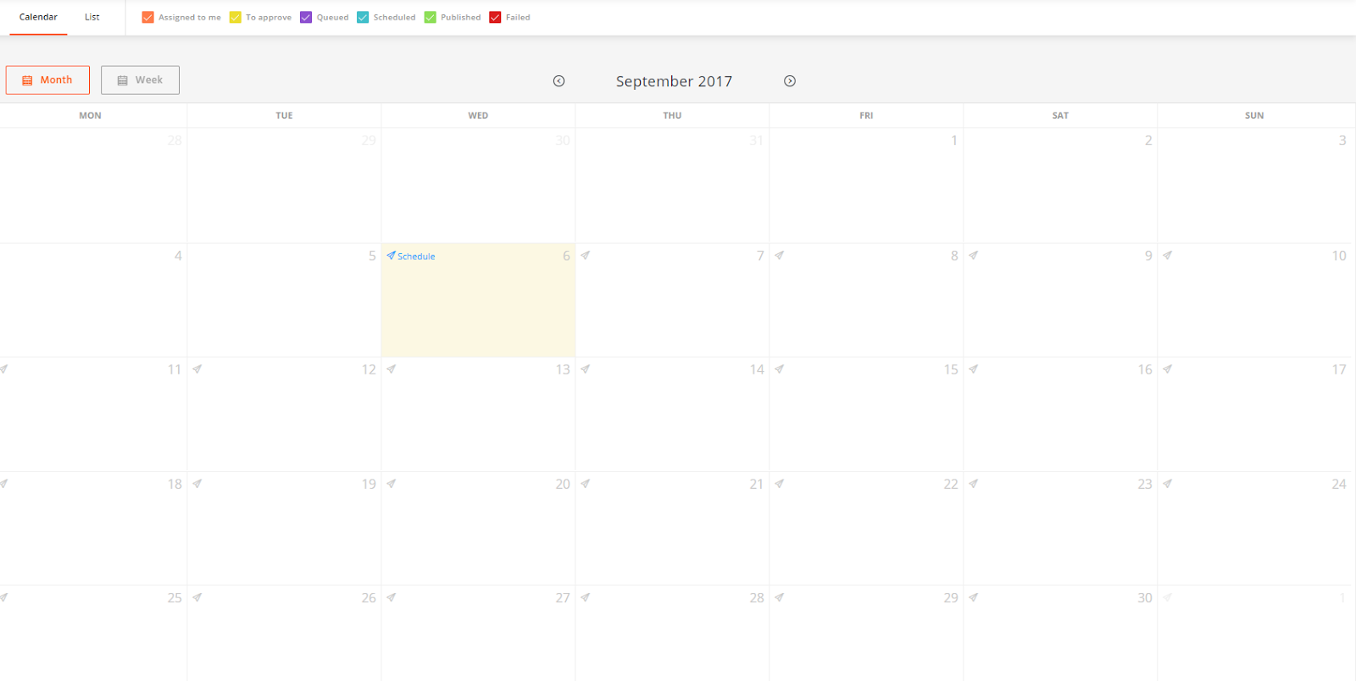Click the schedule paper-plane icon on September 9
Screen dimensions: 1356x681
pyautogui.click(x=974, y=255)
